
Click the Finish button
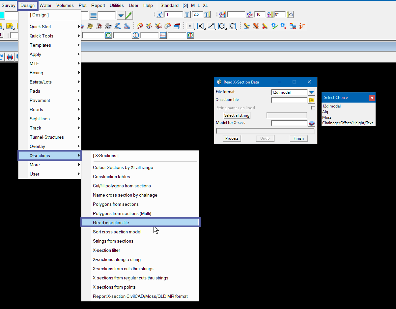point(298,138)
